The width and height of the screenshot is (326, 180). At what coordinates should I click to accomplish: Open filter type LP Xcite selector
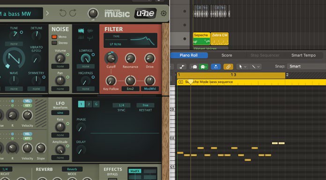click(130, 40)
